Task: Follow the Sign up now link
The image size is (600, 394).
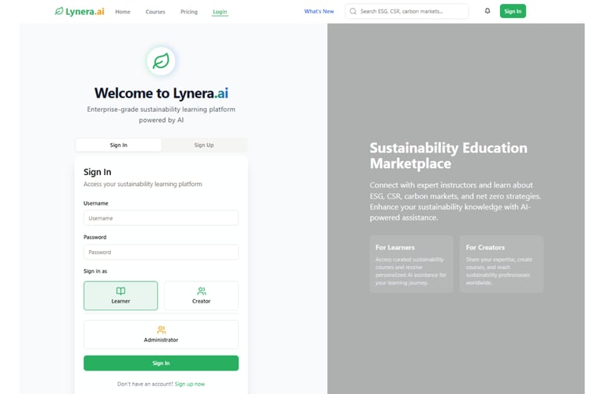Action: coord(190,384)
